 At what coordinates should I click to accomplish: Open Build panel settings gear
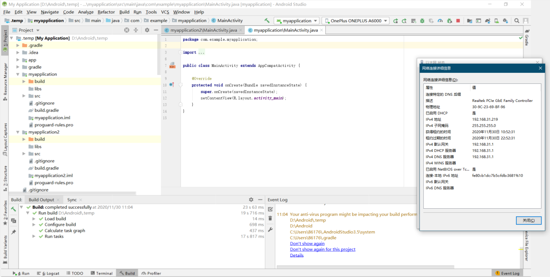pos(251,199)
